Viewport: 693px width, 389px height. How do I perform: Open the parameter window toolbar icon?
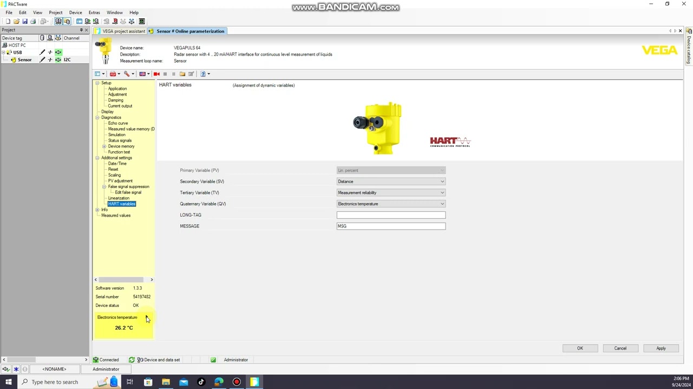tap(79, 22)
